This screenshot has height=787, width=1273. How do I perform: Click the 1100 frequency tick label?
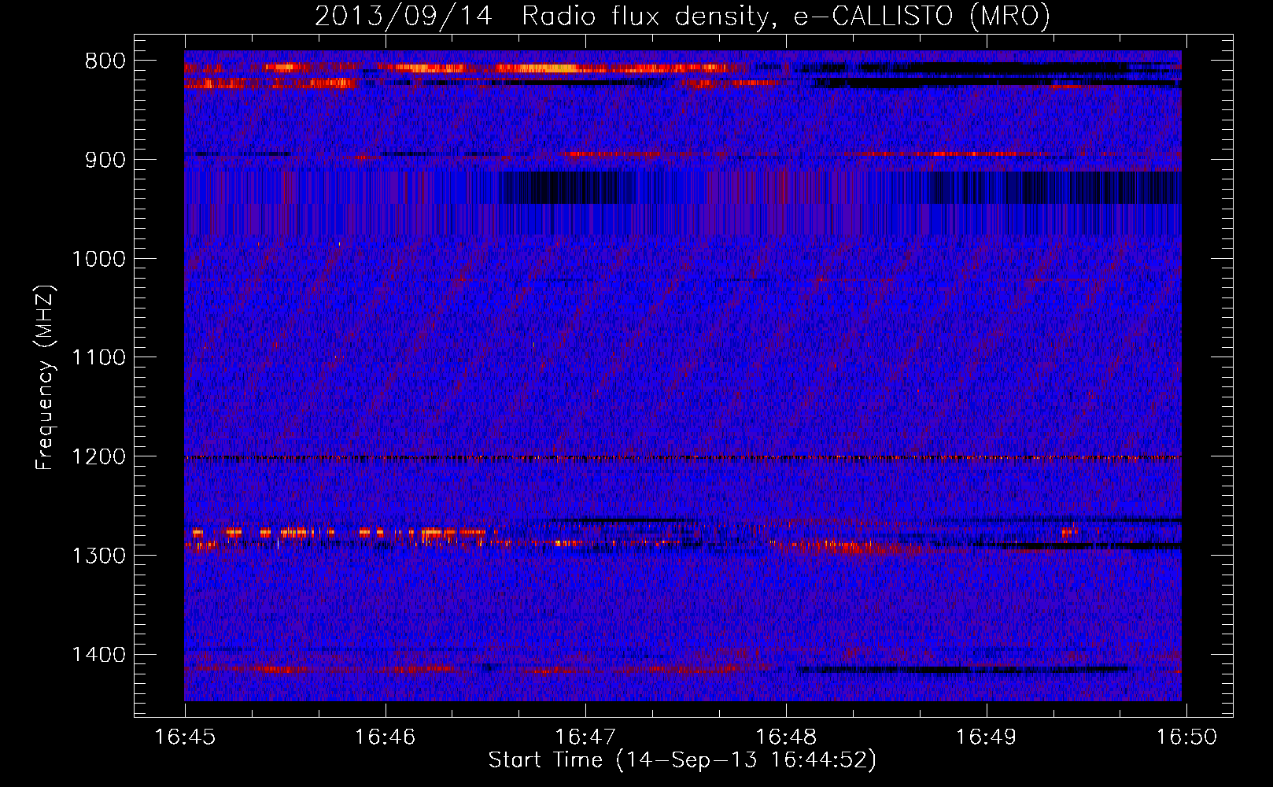tap(98, 358)
